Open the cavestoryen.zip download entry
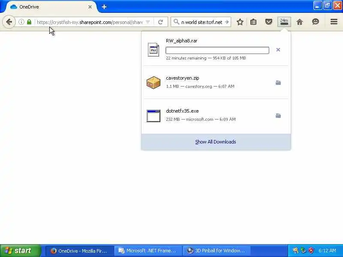 (x=216, y=82)
